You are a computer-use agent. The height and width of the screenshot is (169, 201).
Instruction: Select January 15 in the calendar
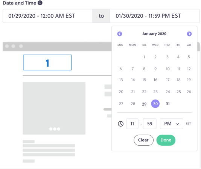pos(144,80)
